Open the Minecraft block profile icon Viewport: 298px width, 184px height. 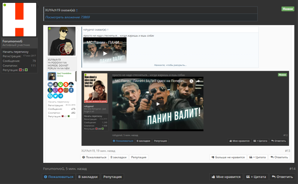pos(66,90)
